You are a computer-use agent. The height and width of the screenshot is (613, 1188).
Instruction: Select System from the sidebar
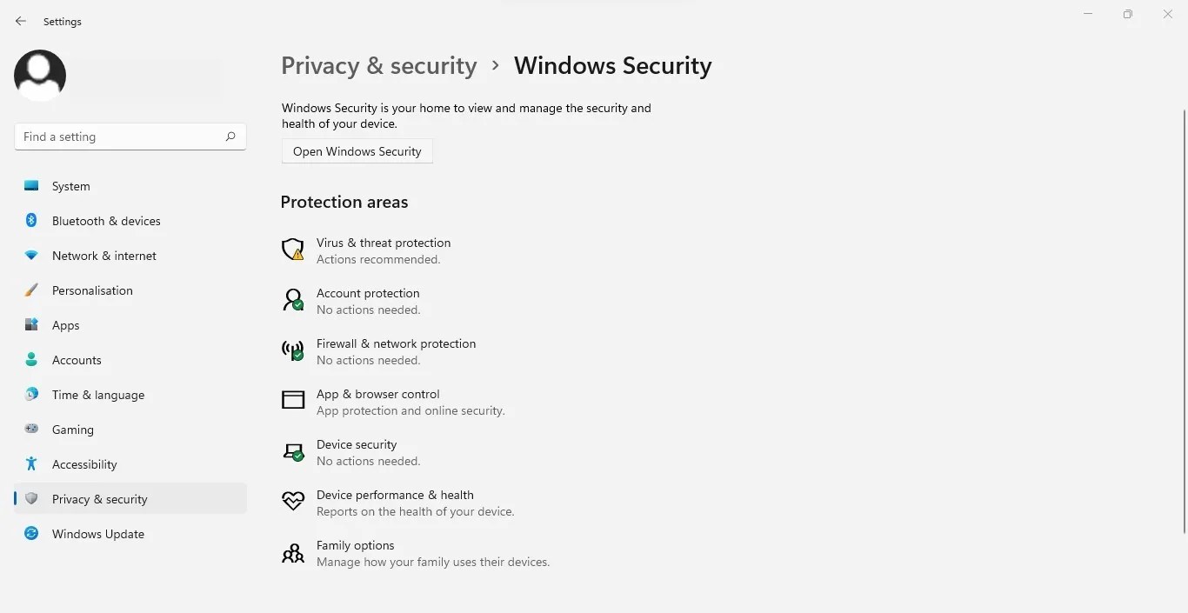(71, 186)
